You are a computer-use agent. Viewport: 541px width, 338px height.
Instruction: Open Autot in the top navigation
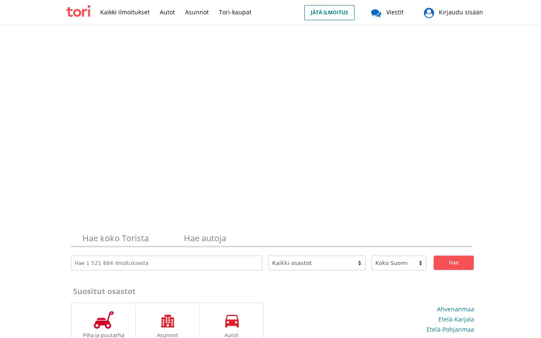point(167,12)
